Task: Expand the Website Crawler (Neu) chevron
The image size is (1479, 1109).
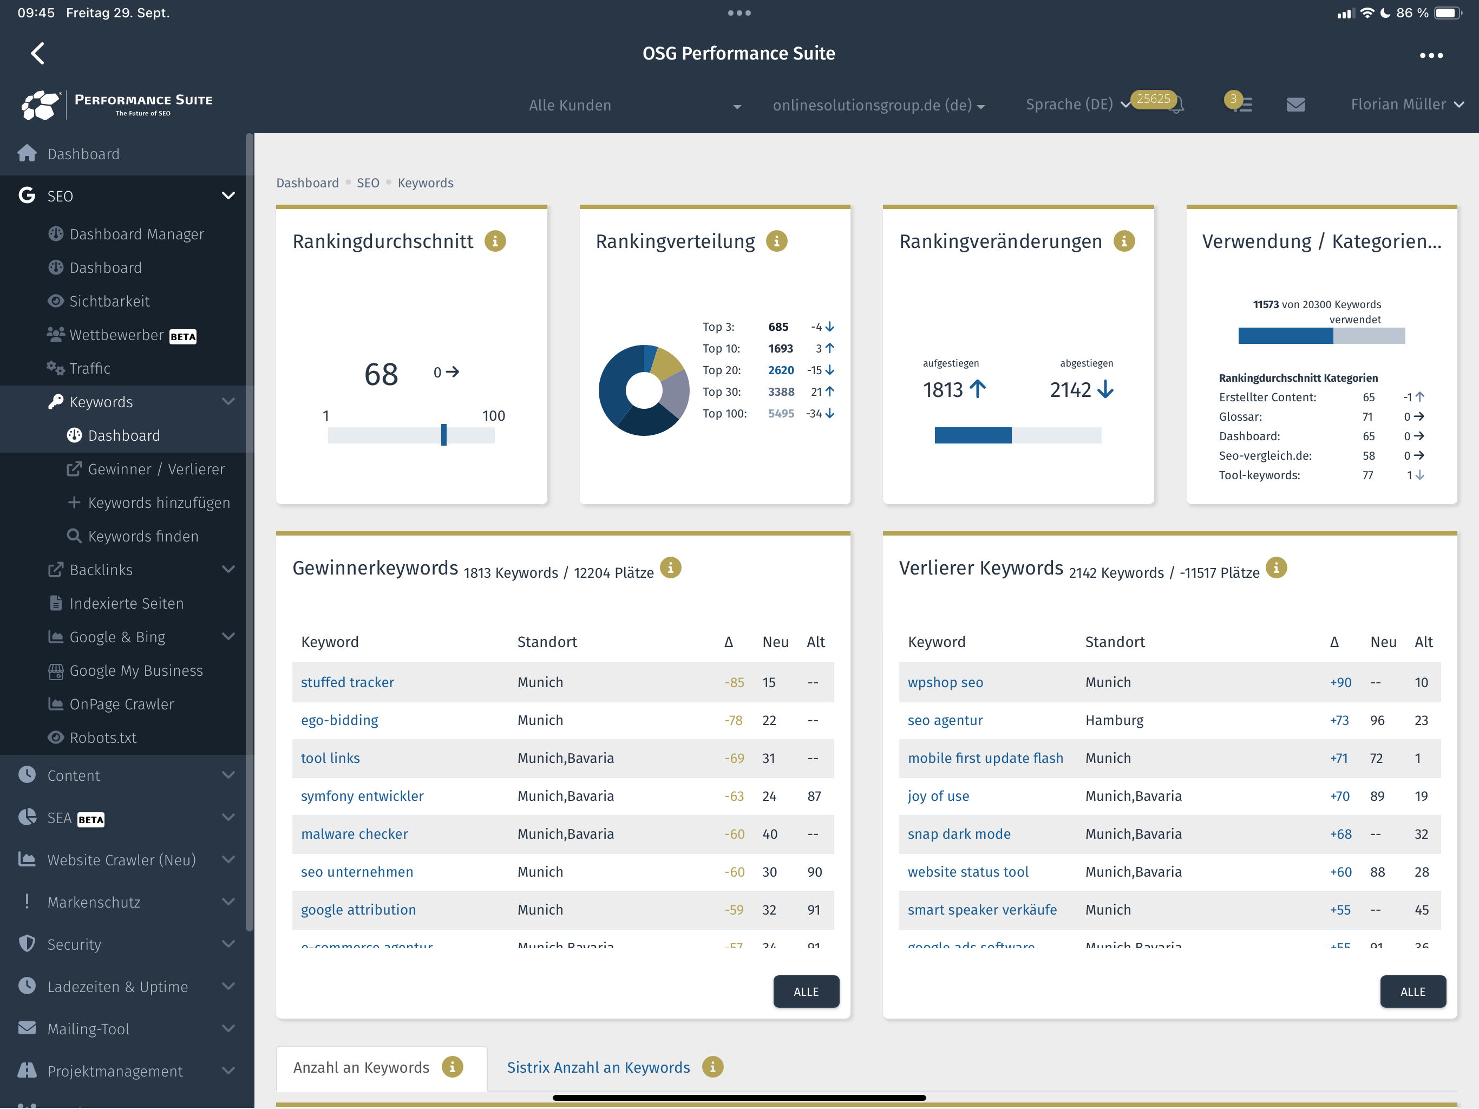Action: [228, 859]
